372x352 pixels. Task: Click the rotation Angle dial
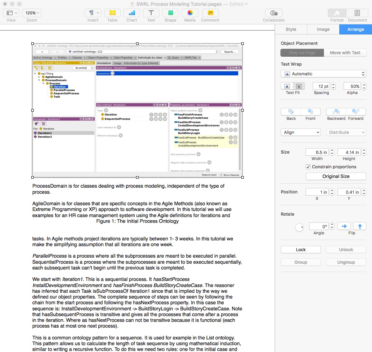pos(299,227)
